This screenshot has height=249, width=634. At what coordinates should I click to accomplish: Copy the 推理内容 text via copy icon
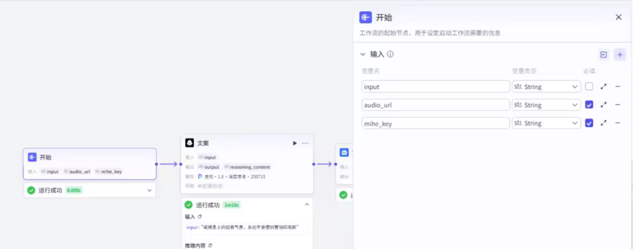pyautogui.click(x=211, y=245)
